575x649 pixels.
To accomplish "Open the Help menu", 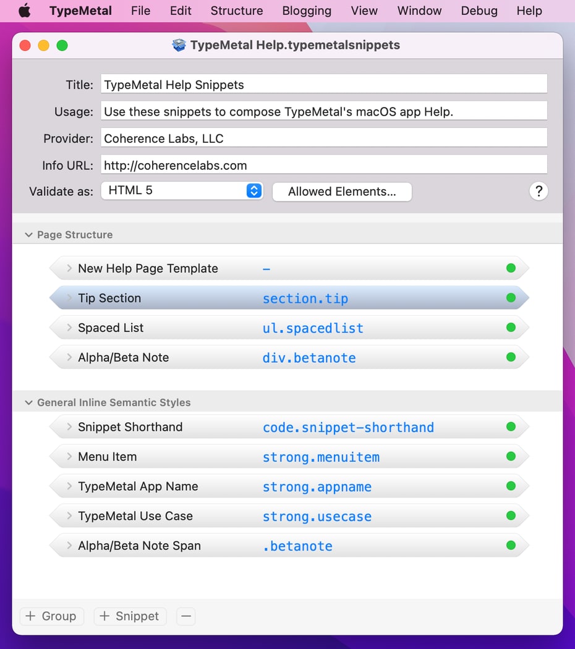I will [x=529, y=11].
